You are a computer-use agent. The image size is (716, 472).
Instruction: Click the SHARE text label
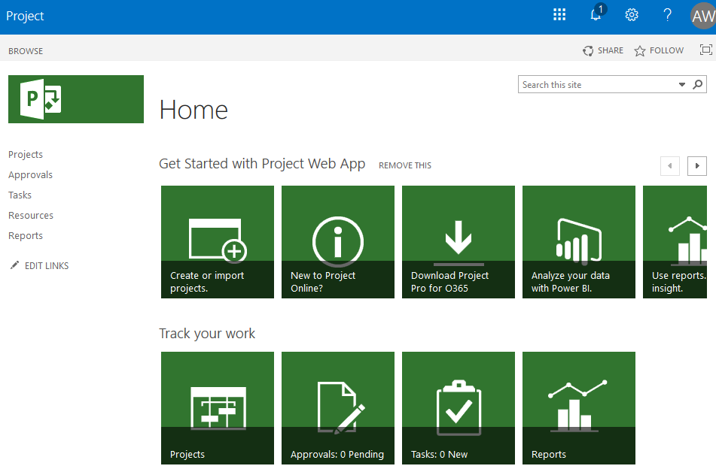611,50
